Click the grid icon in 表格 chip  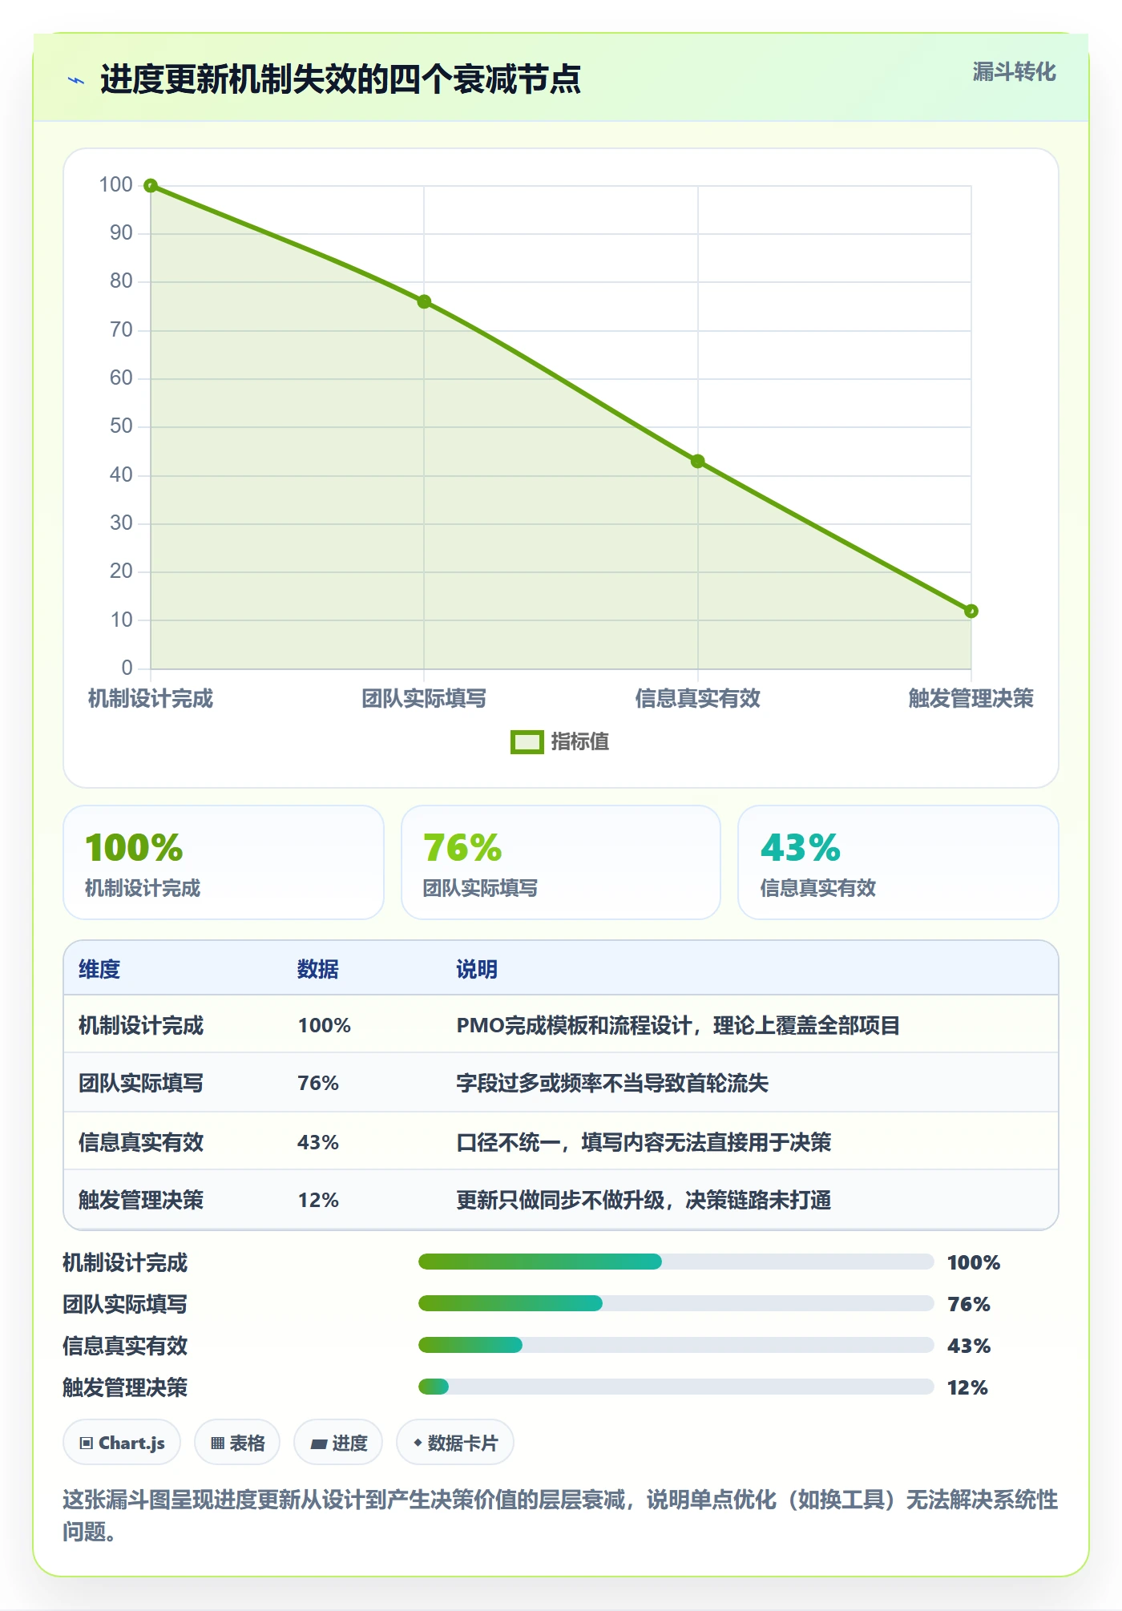coord(217,1443)
